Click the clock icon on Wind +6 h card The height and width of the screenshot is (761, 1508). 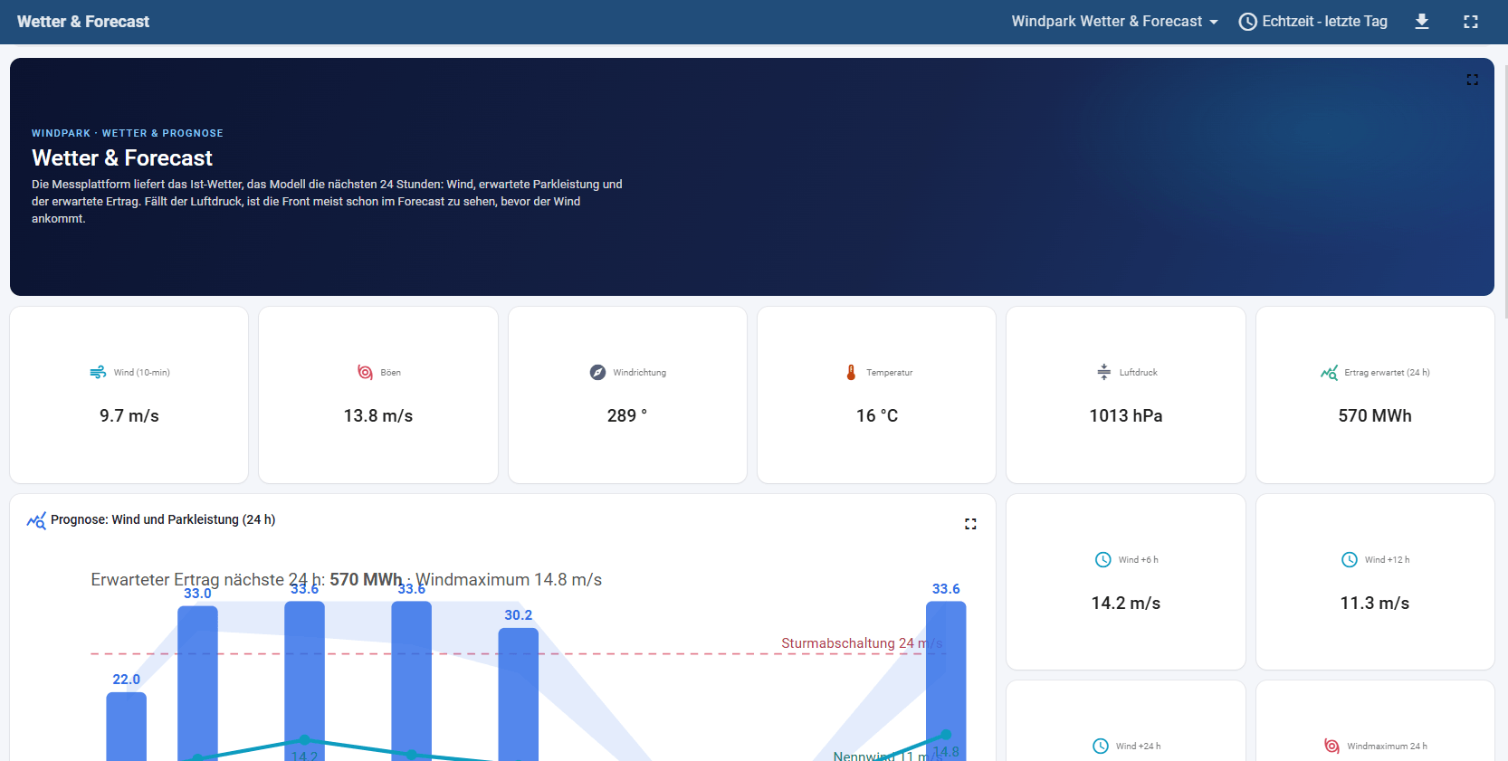click(x=1103, y=560)
